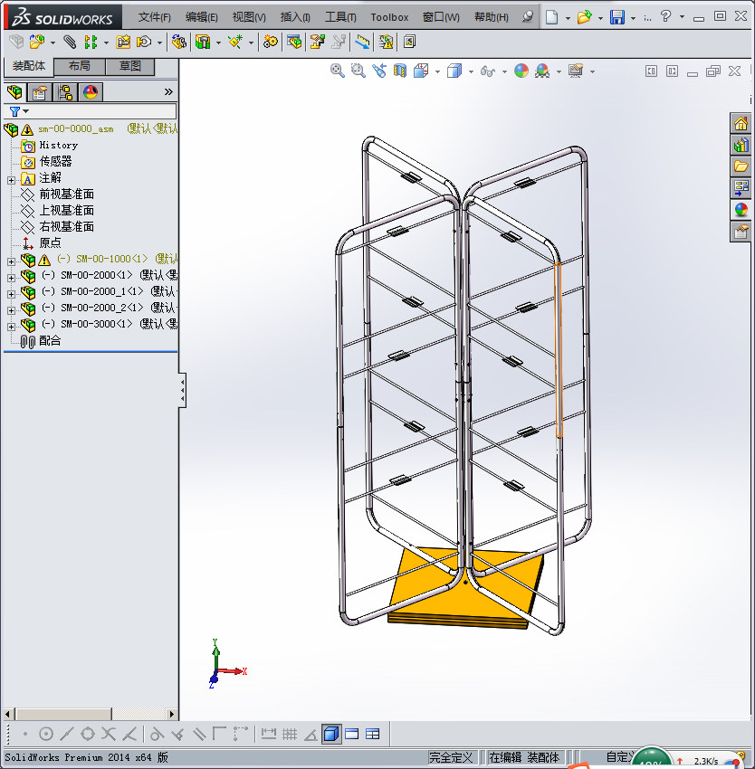Toggle the circle center snap icon
This screenshot has width=755, height=769.
pos(45,734)
